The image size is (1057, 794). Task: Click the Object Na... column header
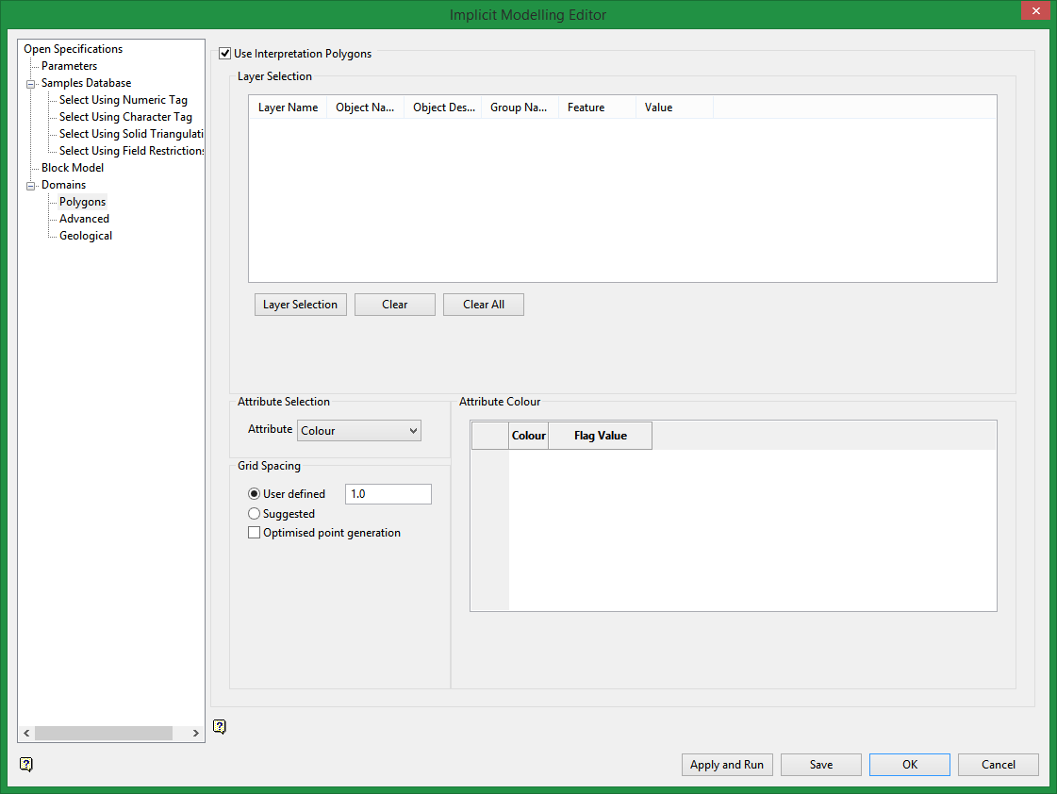(x=365, y=108)
